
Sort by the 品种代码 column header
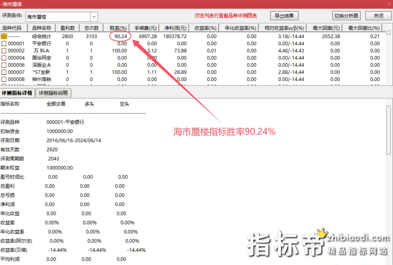click(14, 28)
